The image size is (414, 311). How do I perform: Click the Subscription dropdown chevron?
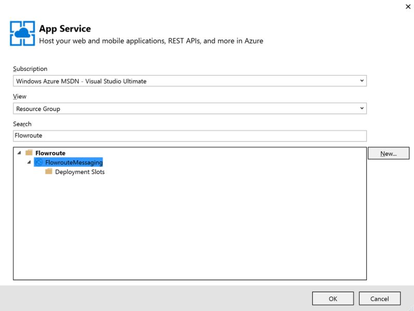361,81
